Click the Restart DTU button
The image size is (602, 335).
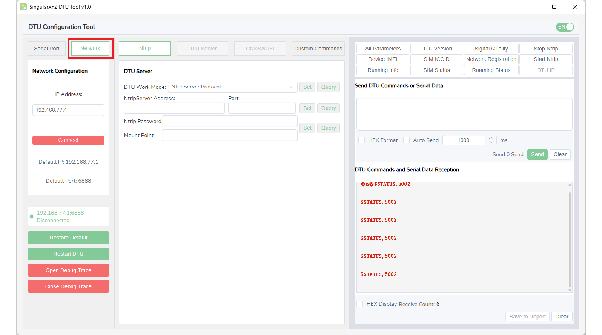coord(68,254)
